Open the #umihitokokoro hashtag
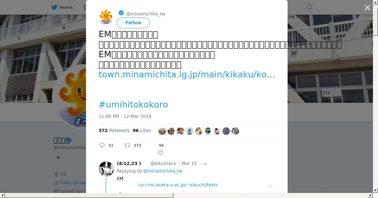Viewport: 378px width, 198px height. click(x=133, y=104)
